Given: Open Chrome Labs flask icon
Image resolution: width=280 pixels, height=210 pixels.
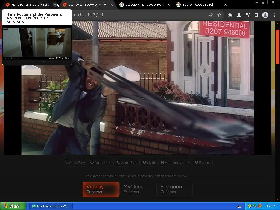Looking at the screenshot, I should (239, 15).
